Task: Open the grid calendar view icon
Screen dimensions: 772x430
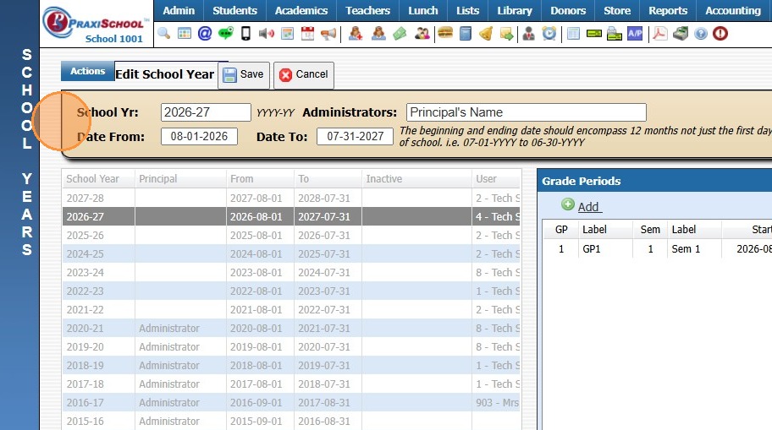Action: tap(185, 34)
